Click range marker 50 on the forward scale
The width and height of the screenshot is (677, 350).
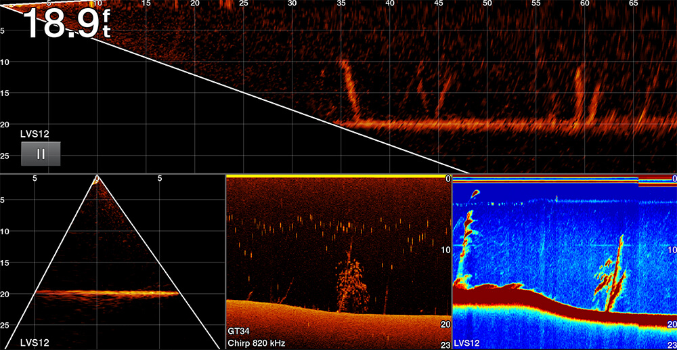487,4
